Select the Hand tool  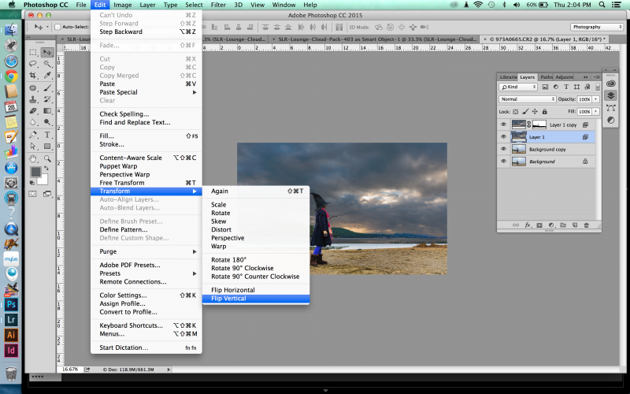33,159
